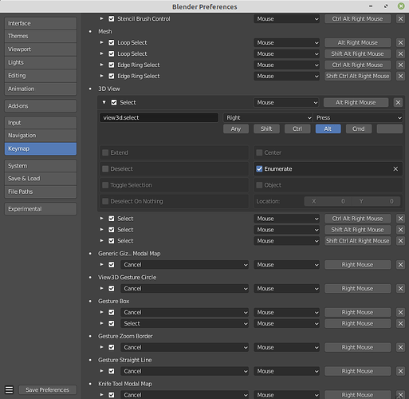
Task: Remove Gesture Box Cancel entry
Action: tap(400, 312)
